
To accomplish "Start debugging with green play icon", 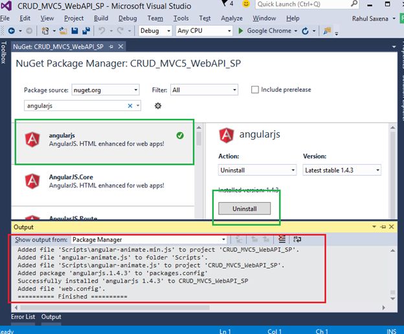I will 241,31.
